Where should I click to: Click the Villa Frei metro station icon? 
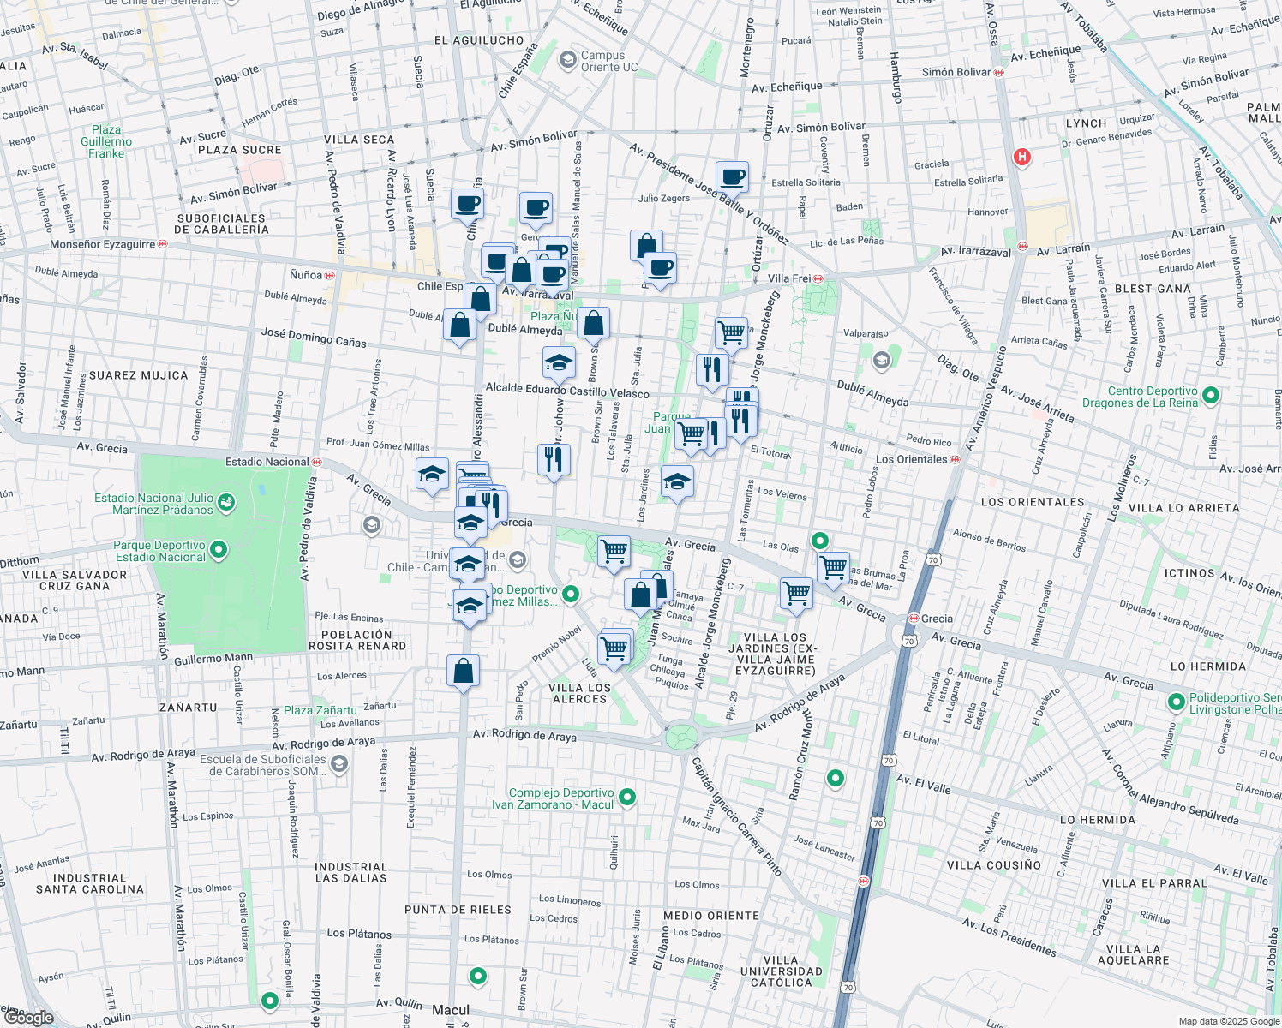tap(818, 278)
